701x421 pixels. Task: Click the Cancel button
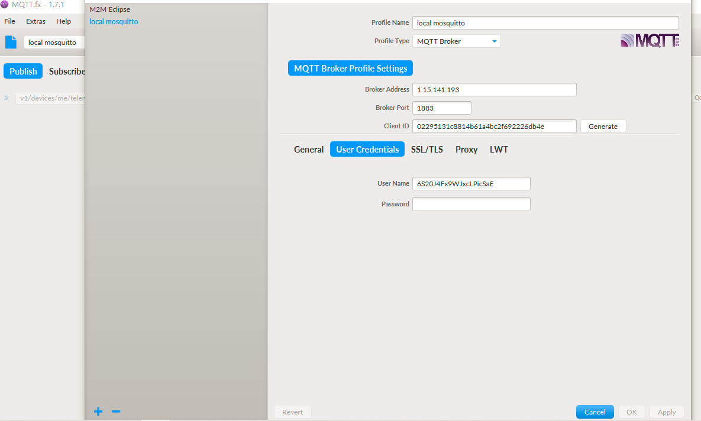[x=595, y=412]
